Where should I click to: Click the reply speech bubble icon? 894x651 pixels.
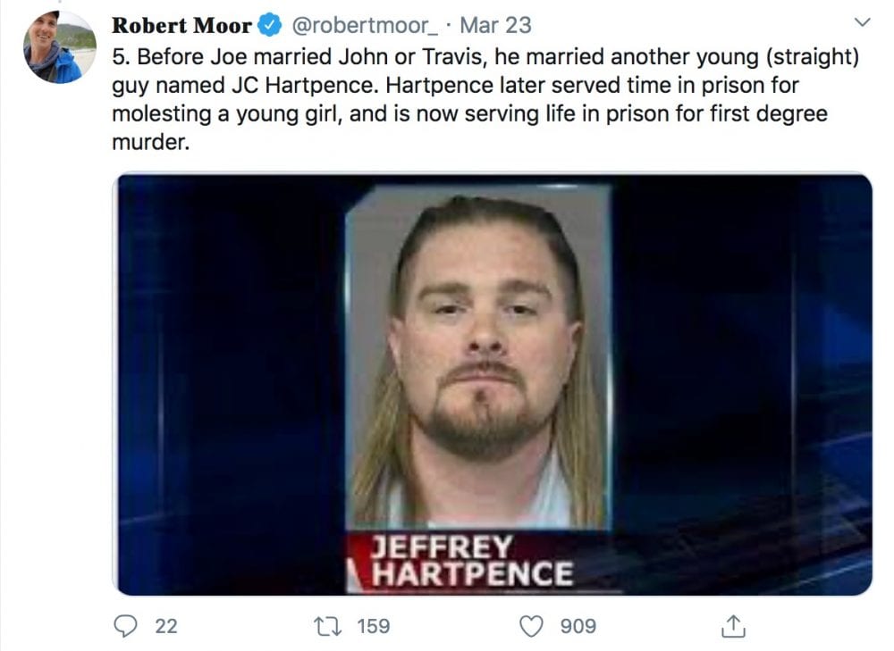click(125, 626)
